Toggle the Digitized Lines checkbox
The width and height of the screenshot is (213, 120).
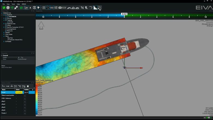tap(6, 24)
